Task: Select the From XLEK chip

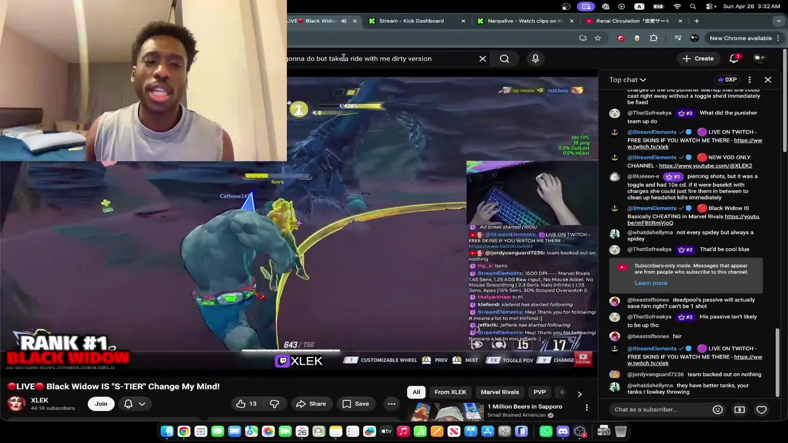Action: (451, 392)
